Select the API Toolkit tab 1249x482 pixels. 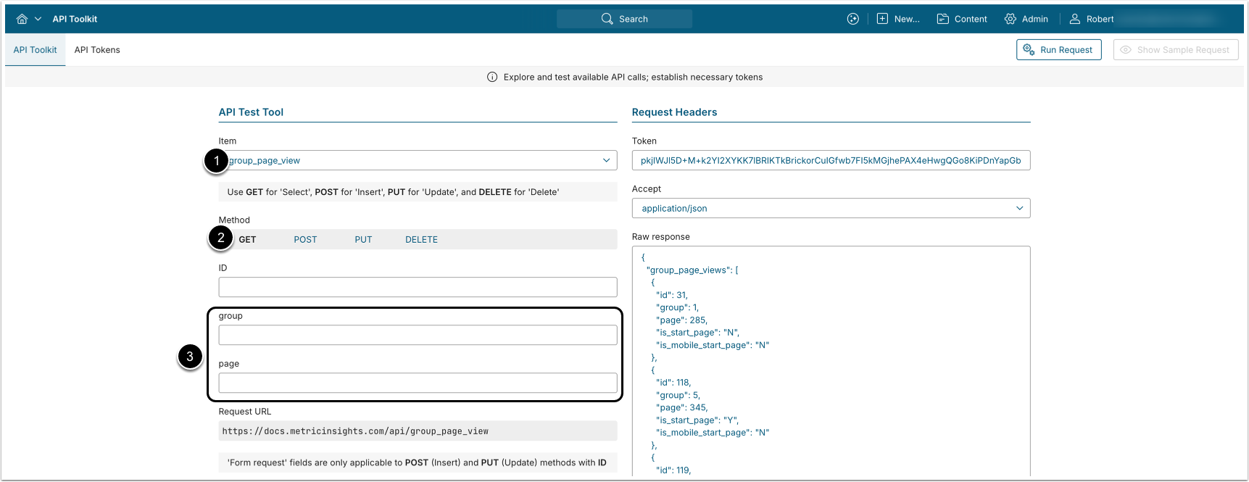(35, 50)
